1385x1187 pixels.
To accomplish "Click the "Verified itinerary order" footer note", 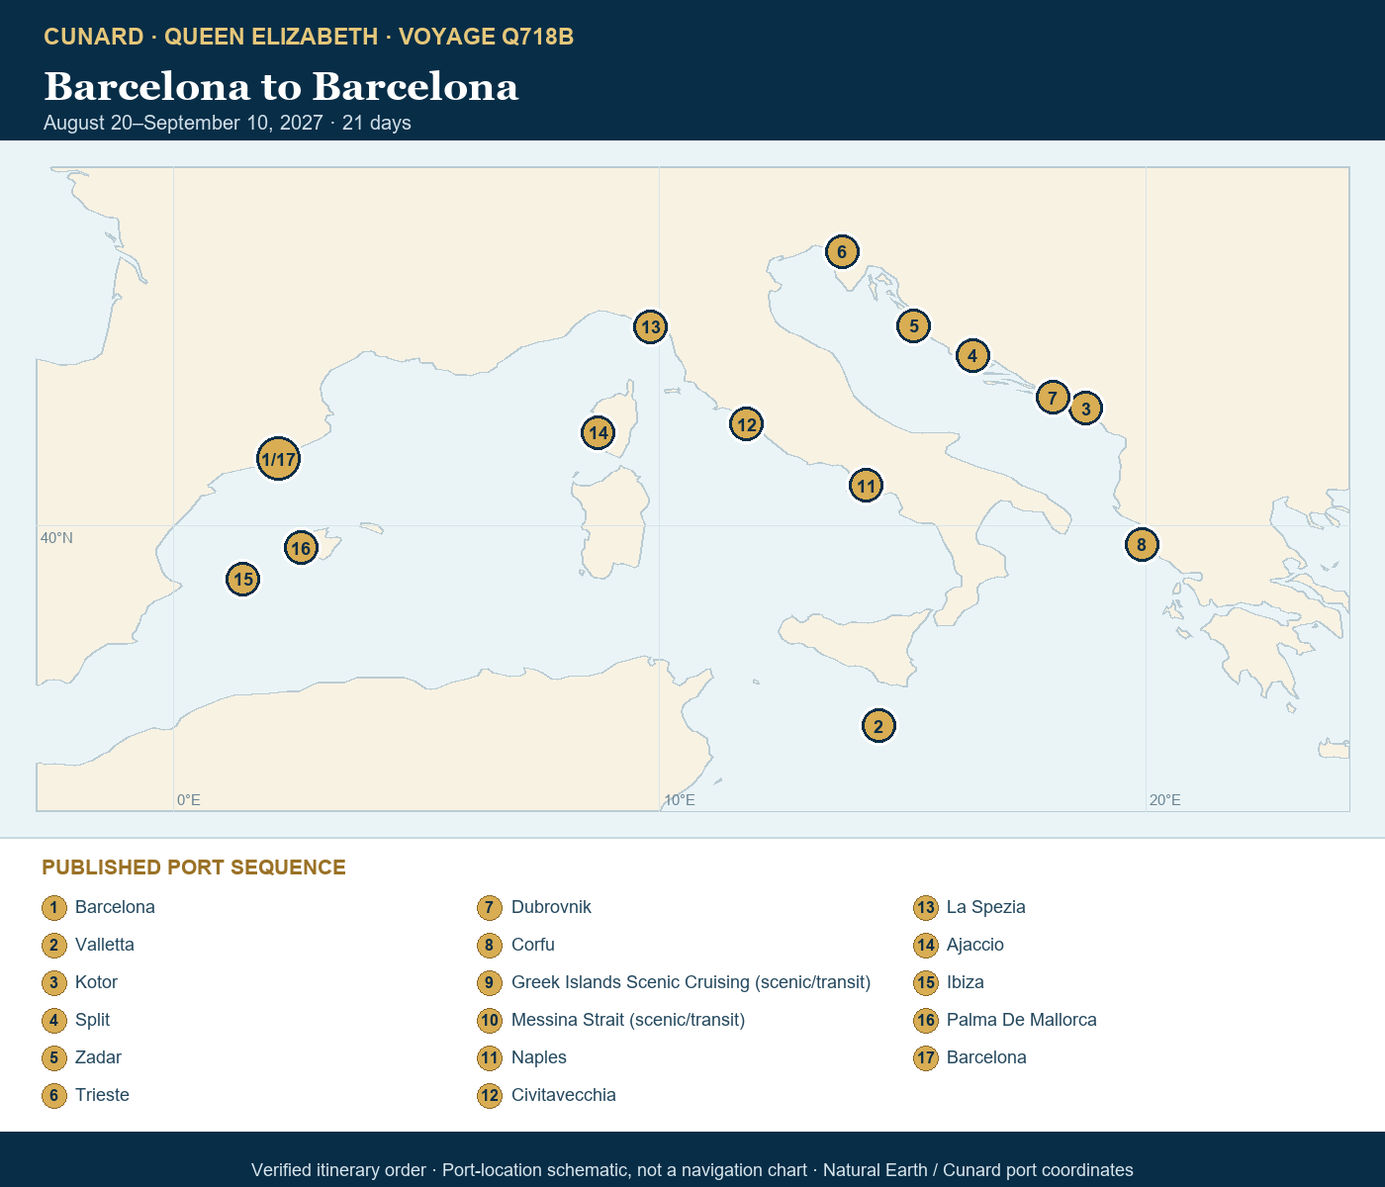I will [x=338, y=1170].
